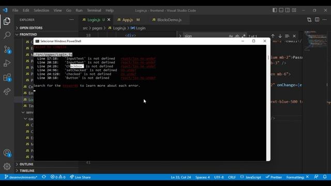Click the open changes compare icon
This screenshot has width=331, height=186.
(x=309, y=20)
